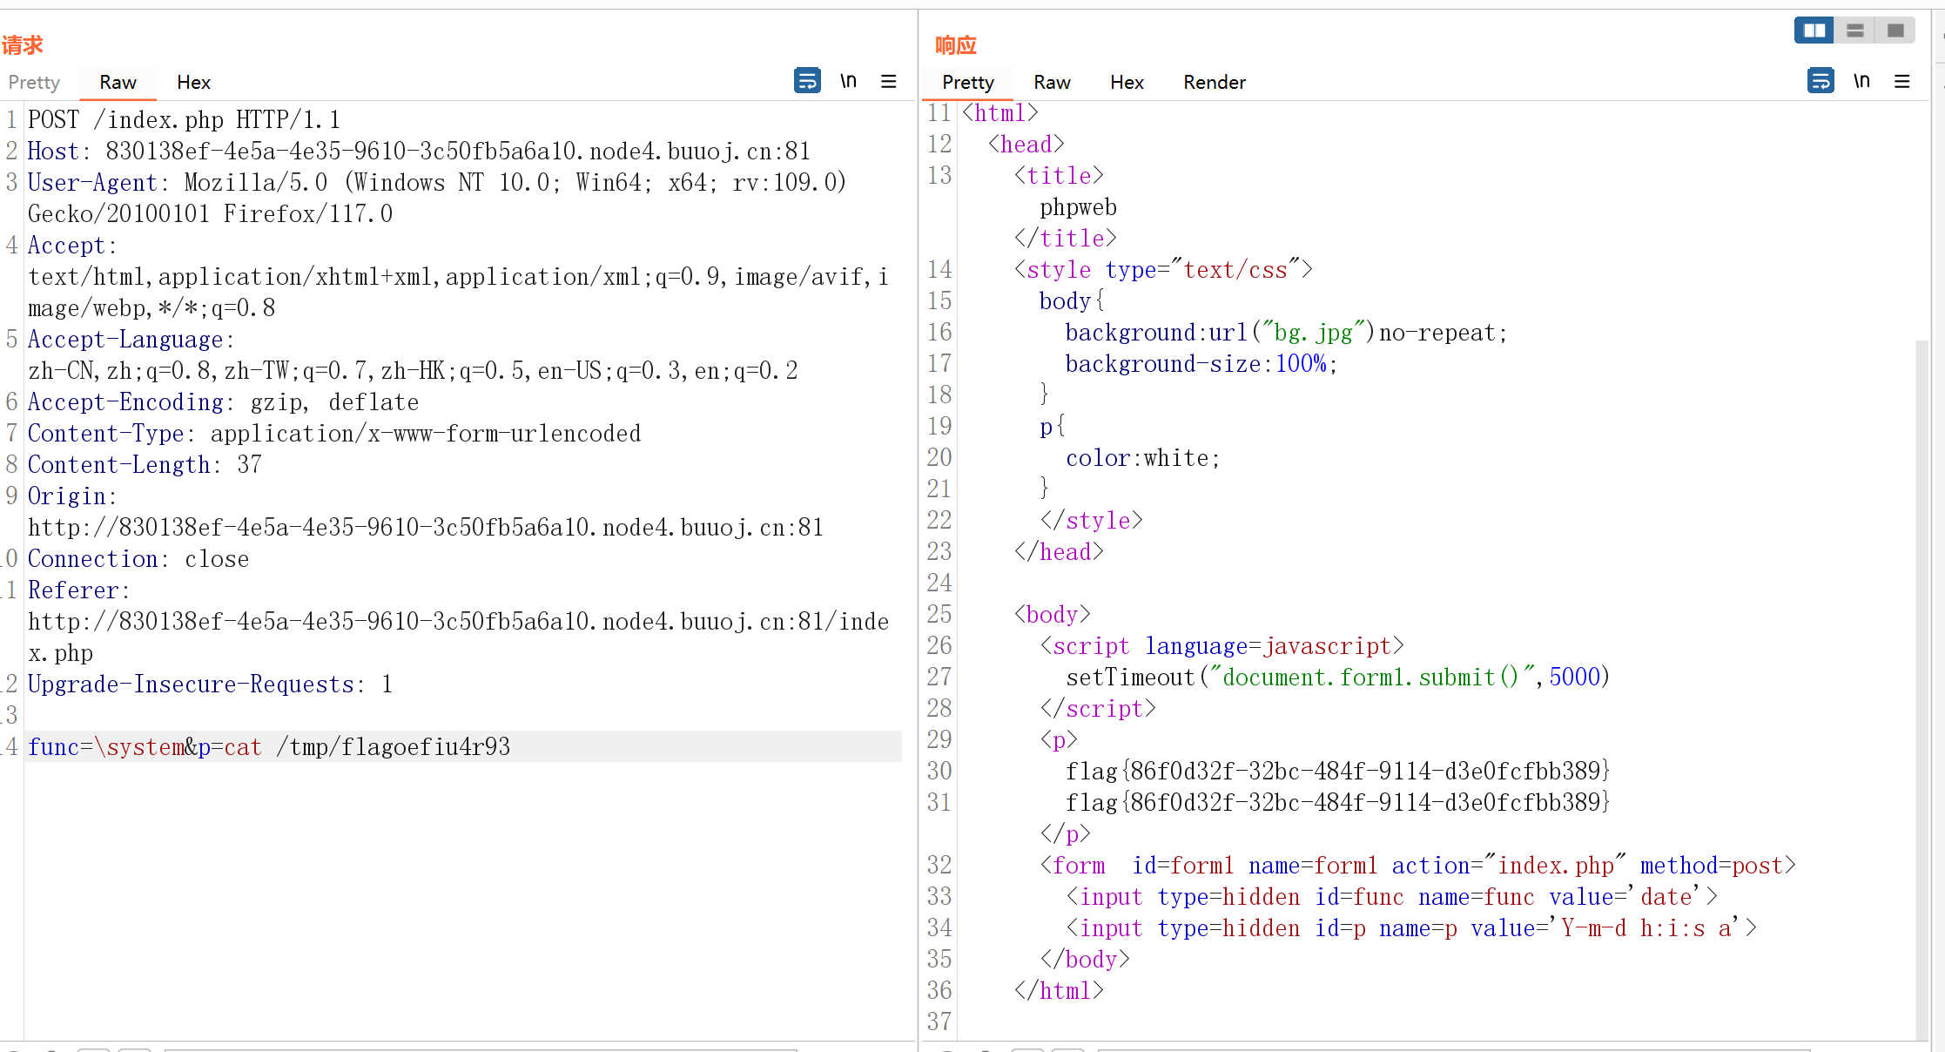This screenshot has height=1052, width=1945.
Task: Toggle word wrap in response panel
Action: 1820,81
